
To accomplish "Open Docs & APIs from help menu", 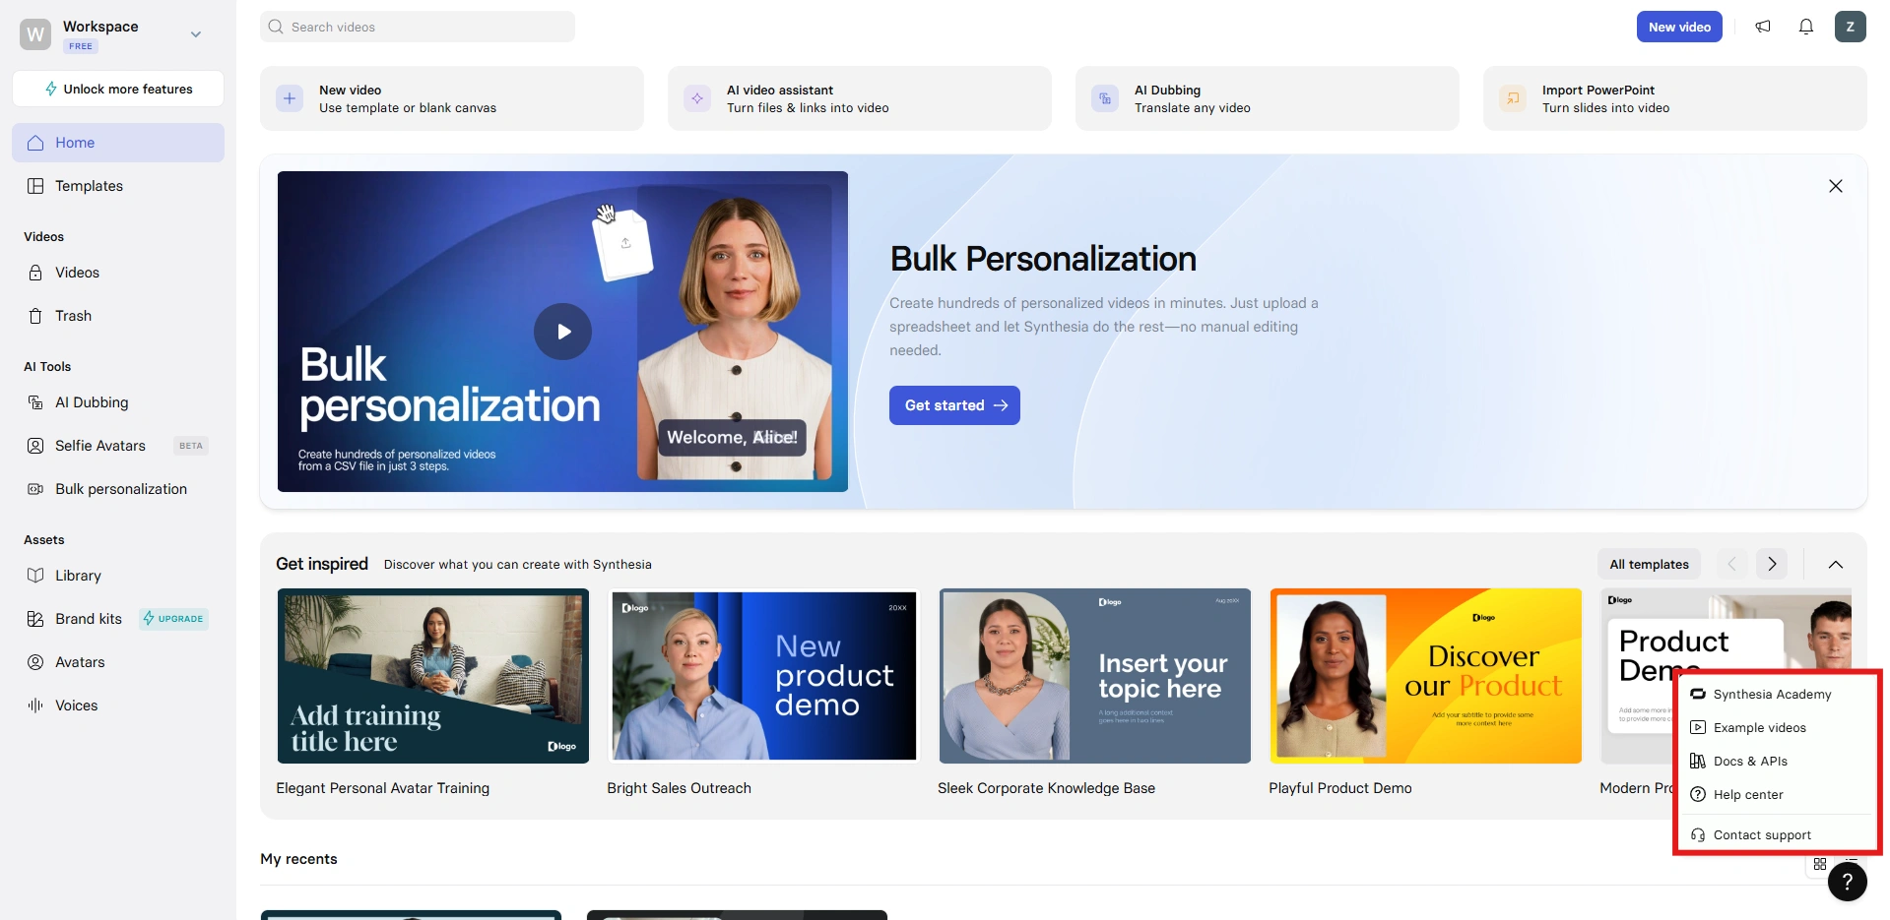I will click(x=1777, y=762).
